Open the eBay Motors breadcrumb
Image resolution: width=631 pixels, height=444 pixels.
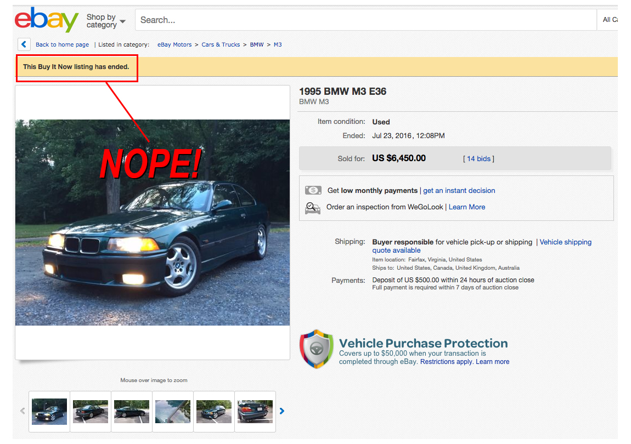[x=174, y=44]
